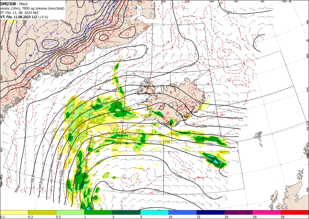Viewport: 309px width, 219px height.
Task: Click the olive 0.3–0.5 legend color segment
Action: 42,212
